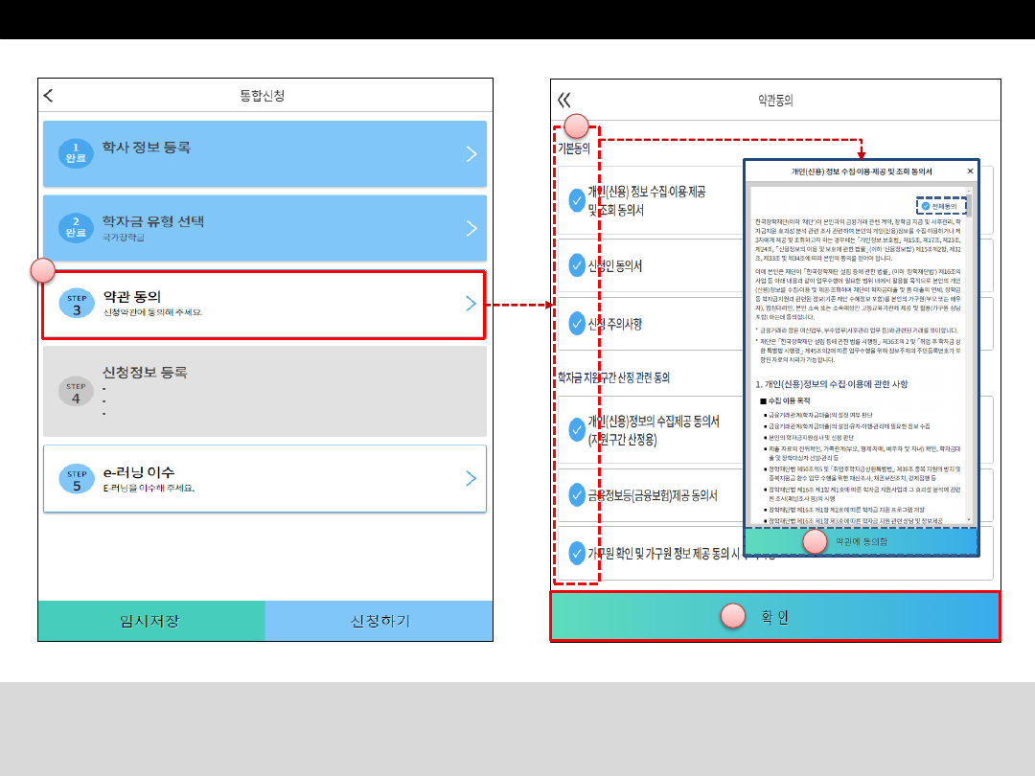Tap the '1 완료' step badge

pyautogui.click(x=77, y=153)
